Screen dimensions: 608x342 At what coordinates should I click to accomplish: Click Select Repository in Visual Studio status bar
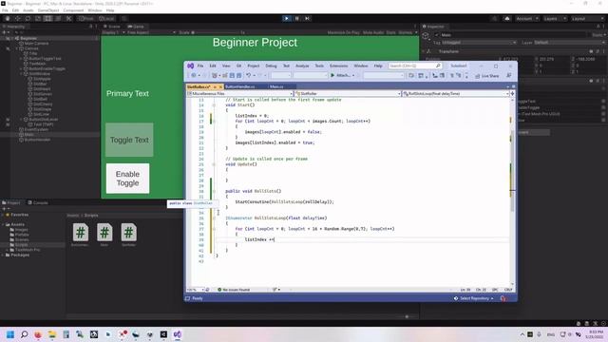pos(474,298)
